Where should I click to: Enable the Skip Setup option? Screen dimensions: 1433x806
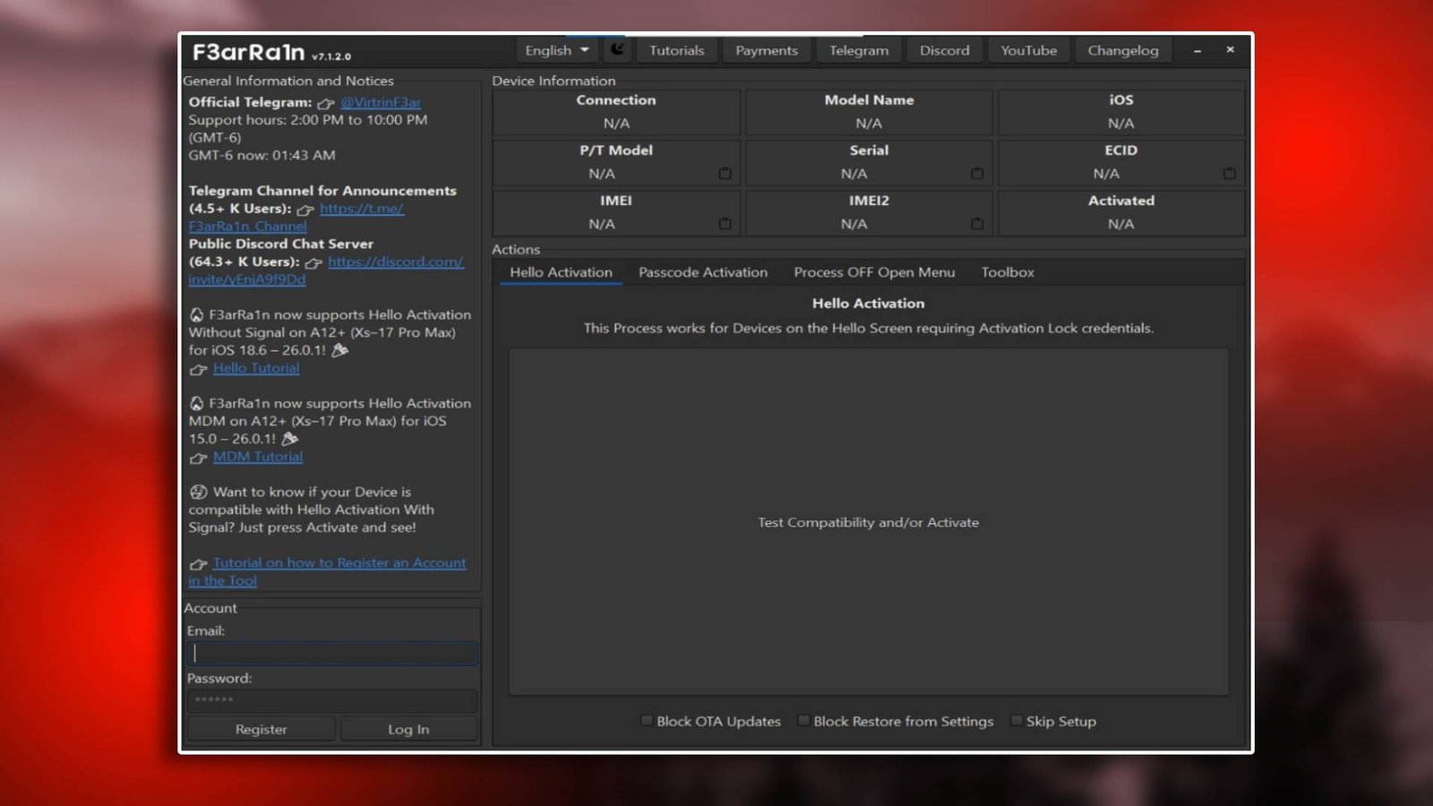point(1017,719)
